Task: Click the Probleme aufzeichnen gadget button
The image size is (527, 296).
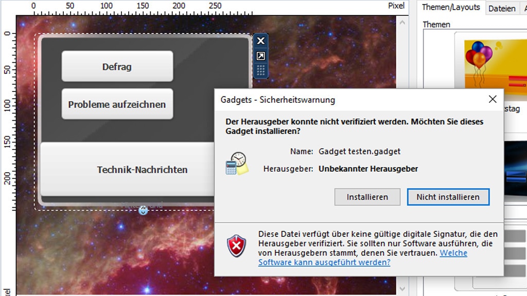Action: point(117,103)
